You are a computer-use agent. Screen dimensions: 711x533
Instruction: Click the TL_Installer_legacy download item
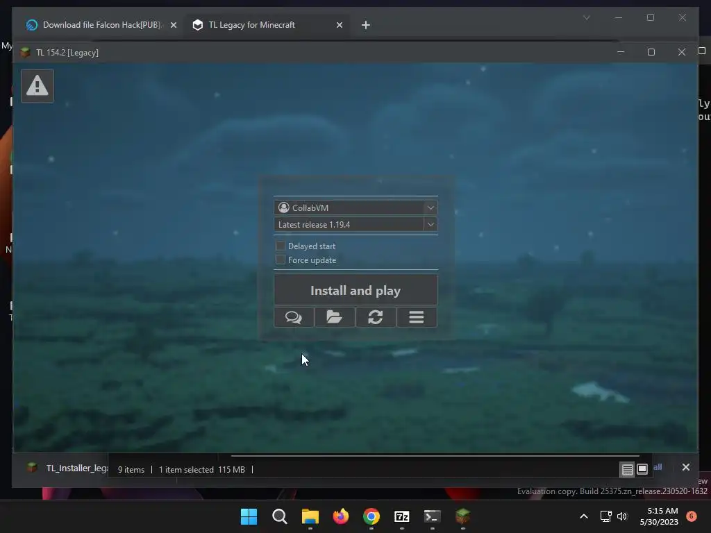pos(67,468)
